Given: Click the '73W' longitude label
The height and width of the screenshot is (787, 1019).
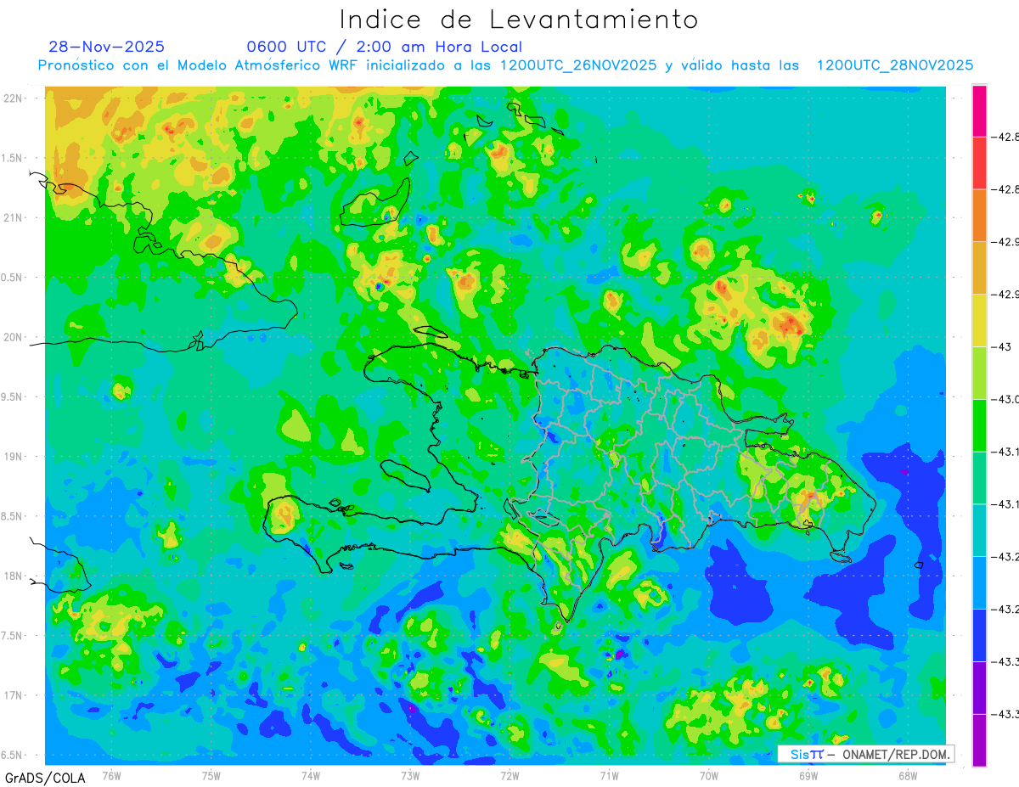Looking at the screenshot, I should pos(410,775).
